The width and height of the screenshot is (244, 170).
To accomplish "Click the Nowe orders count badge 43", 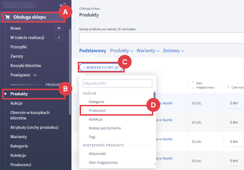I will [59, 28].
